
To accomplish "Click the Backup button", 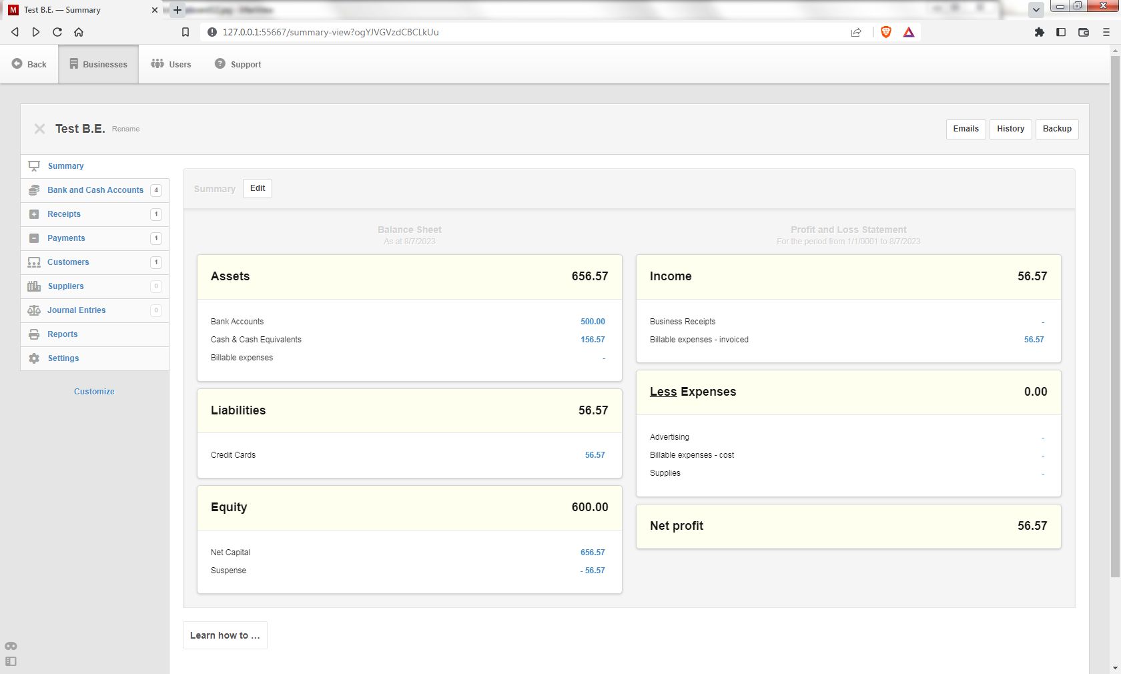I will click(x=1057, y=129).
